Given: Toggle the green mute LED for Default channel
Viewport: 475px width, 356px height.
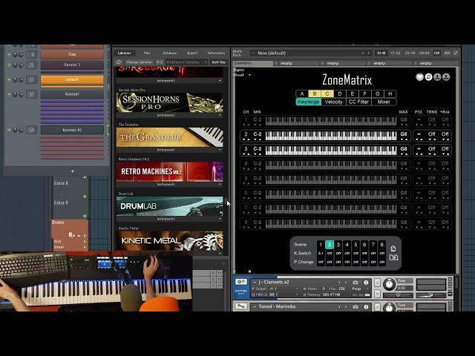Looking at the screenshot, I should (x=9, y=79).
